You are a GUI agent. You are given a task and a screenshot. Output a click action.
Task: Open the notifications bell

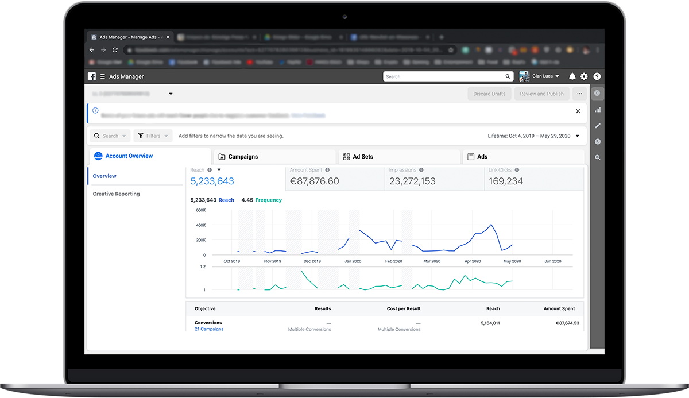point(572,76)
